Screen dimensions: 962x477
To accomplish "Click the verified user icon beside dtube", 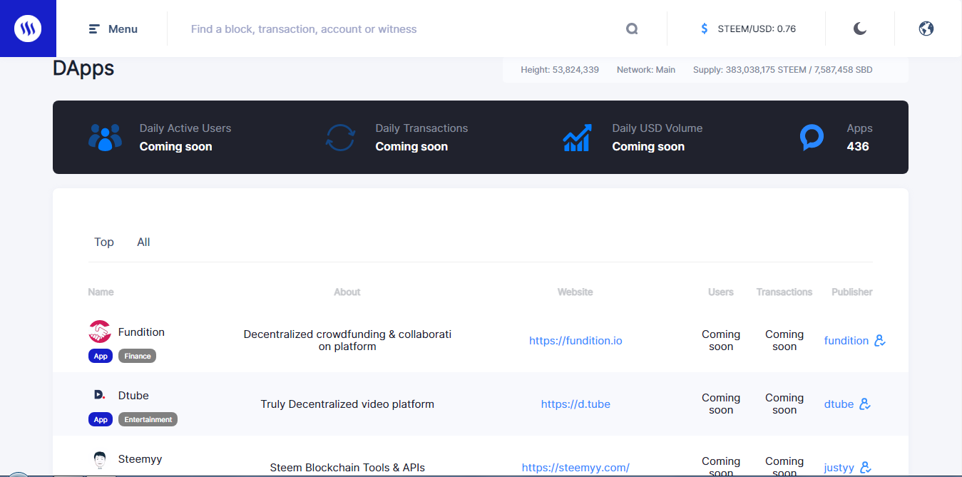I will coord(864,404).
